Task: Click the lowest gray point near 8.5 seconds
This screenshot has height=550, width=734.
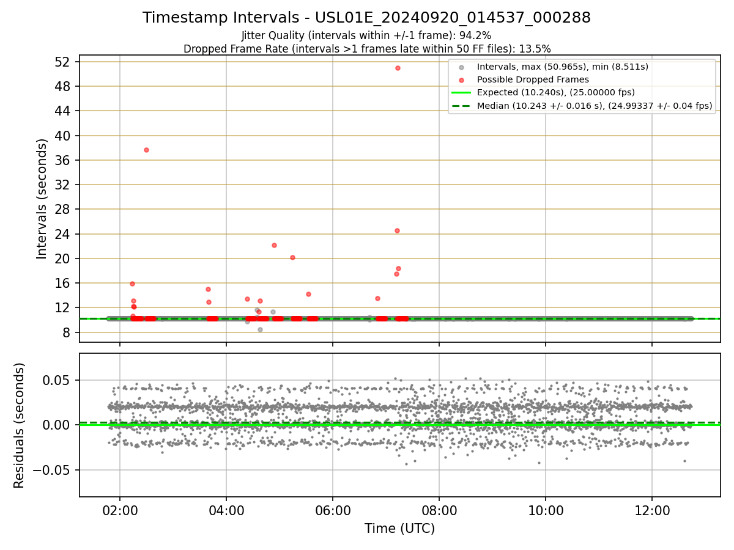Action: [x=260, y=329]
